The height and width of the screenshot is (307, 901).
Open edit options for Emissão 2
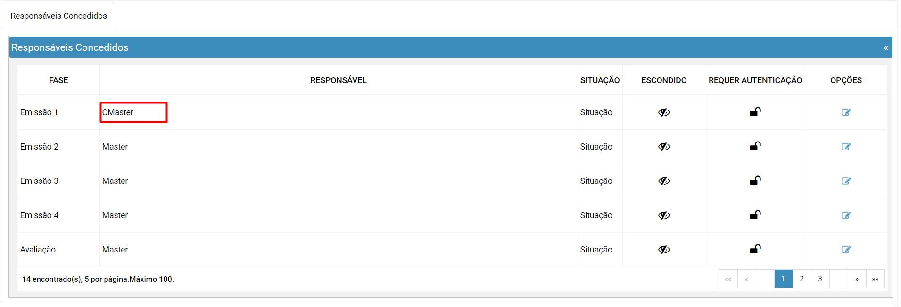coord(846,147)
